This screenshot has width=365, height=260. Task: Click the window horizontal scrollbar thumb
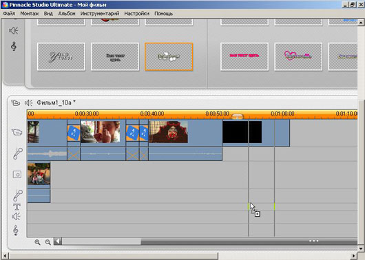[113, 256]
